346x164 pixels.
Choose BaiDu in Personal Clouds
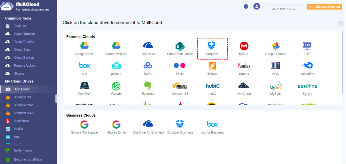[x=148, y=69]
